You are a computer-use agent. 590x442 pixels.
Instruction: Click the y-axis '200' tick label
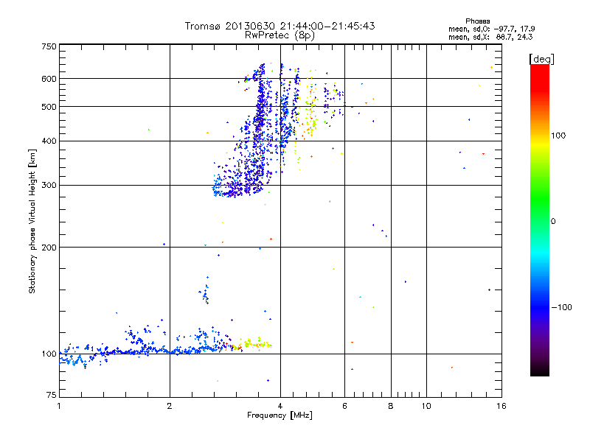49,248
